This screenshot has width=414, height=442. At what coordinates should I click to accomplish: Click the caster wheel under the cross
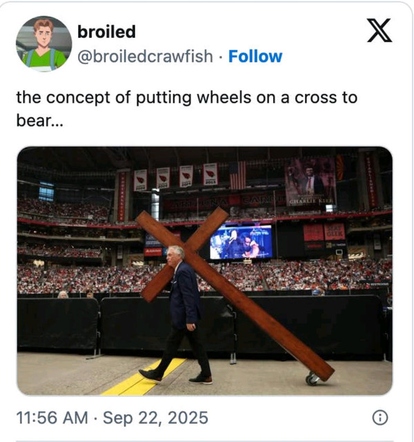coord(313,378)
